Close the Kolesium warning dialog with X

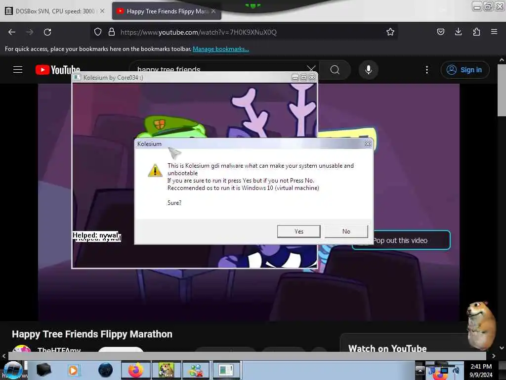(368, 144)
